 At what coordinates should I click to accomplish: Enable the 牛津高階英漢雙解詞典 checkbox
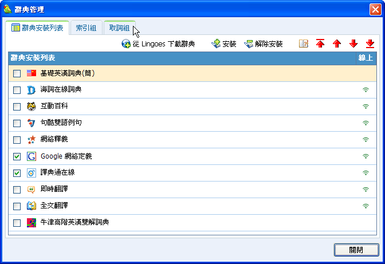[17, 223]
